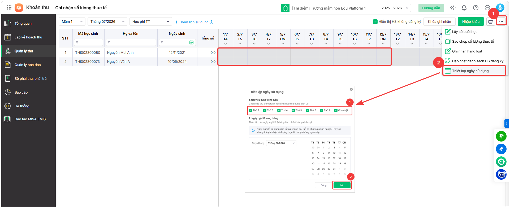Screen dimensions: 510x207
Task: Open Quản lý hóa đơn in the sidebar
Action: point(28,65)
